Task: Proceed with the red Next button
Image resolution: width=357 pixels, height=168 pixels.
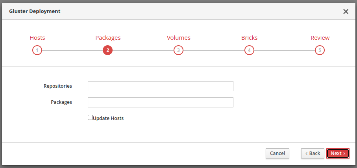Action: [338, 153]
